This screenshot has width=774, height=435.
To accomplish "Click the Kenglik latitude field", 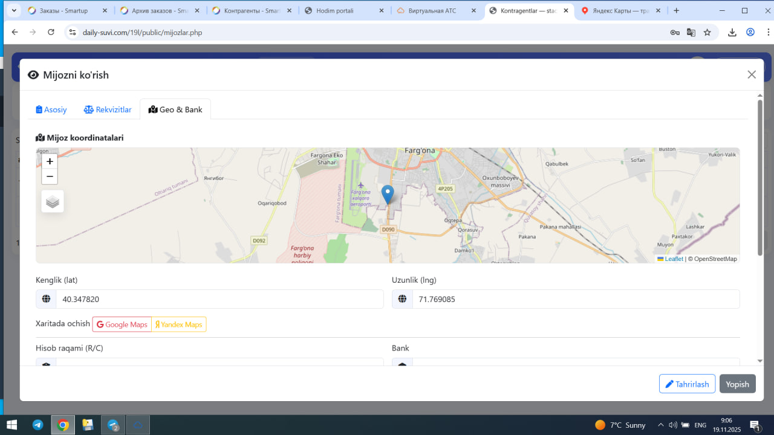I will point(219,299).
